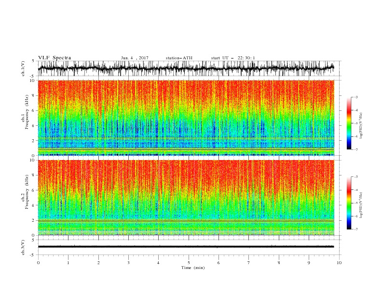
Task: Click the ch.3 voltage waveform trace
Action: [x=186, y=247]
